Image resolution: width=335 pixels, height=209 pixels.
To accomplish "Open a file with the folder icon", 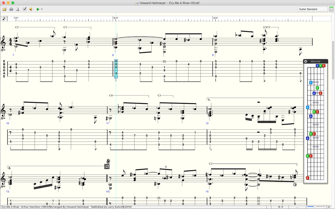I will 5,9.
